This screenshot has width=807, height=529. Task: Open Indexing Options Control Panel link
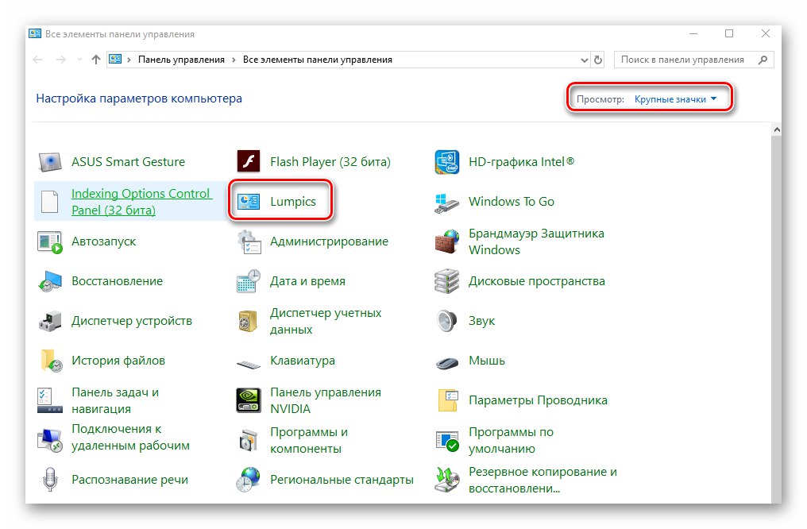click(141, 202)
